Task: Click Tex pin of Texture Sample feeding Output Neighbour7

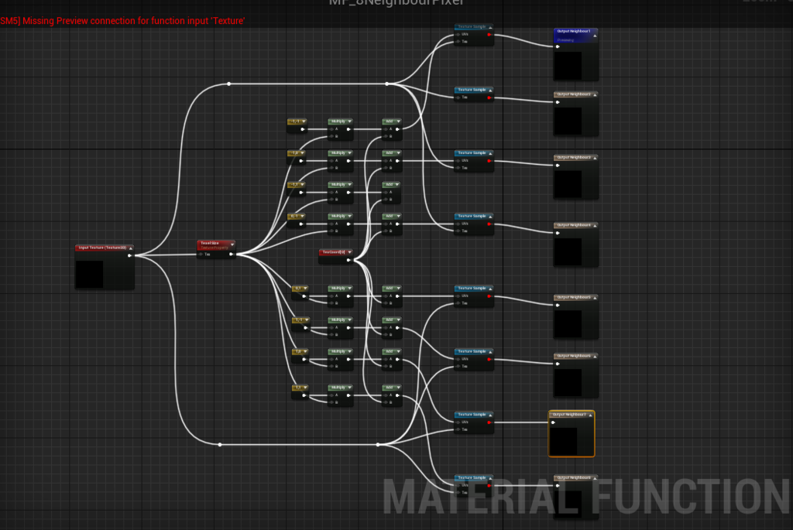Action: pos(458,429)
